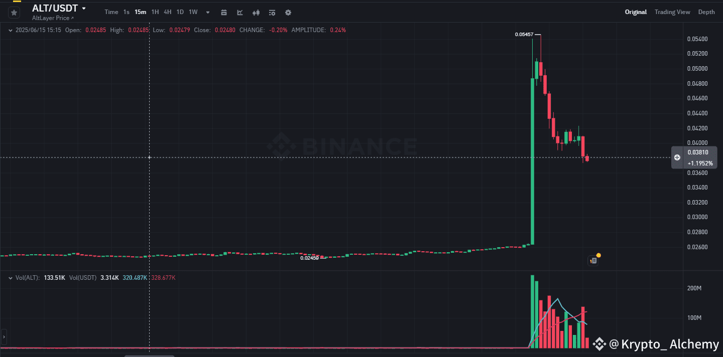Switch chart interval to 1D
Viewport: 723px width, 357px height.
tap(180, 12)
